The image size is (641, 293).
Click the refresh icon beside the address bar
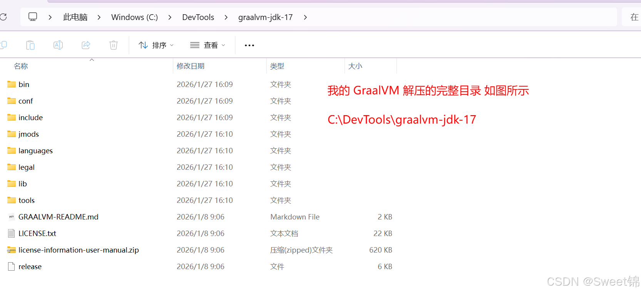coord(3,17)
